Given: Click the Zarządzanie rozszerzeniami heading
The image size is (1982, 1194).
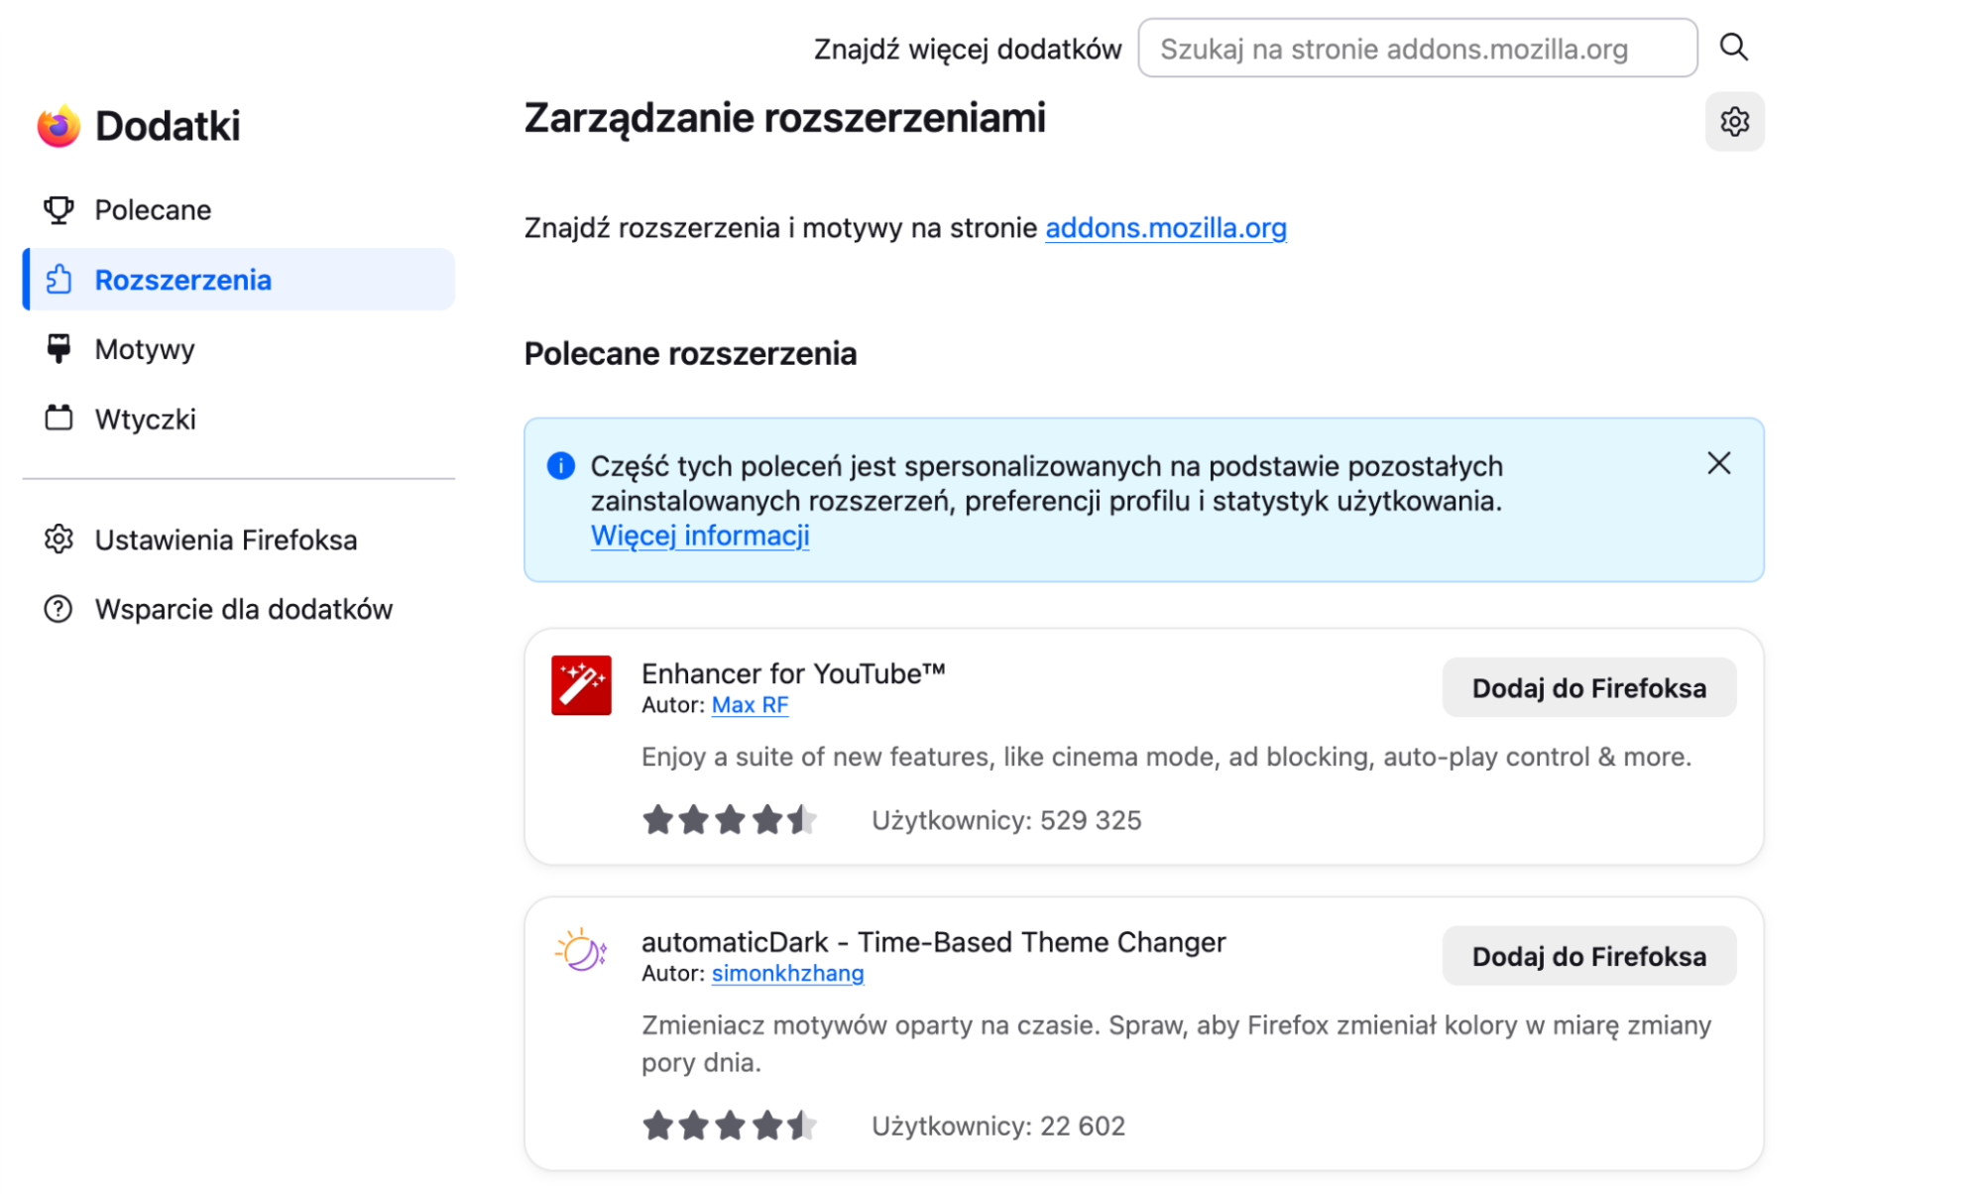Looking at the screenshot, I should coord(784,118).
